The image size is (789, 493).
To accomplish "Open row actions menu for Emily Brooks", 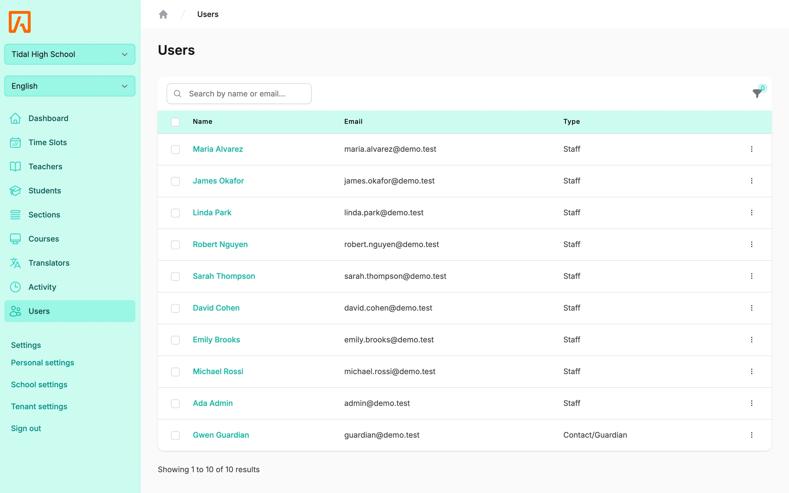I will 751,340.
